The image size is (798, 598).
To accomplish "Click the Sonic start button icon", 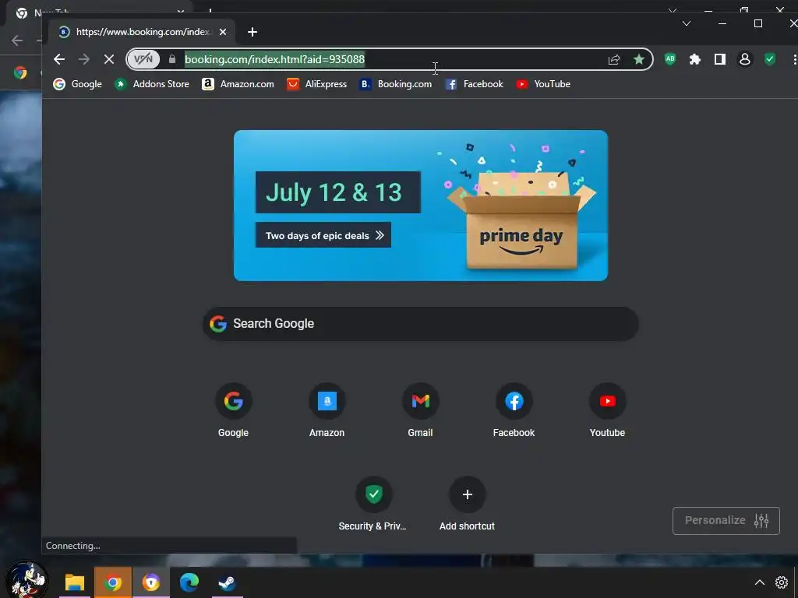I will 28,579.
